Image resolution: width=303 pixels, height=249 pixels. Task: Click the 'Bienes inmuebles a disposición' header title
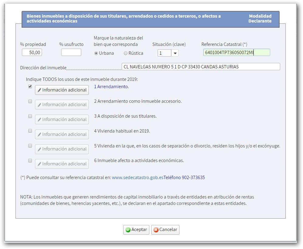coord(124,19)
